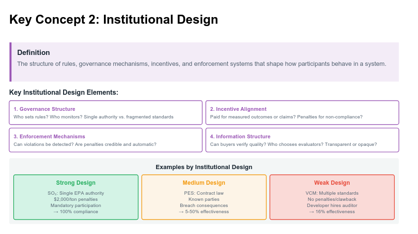
Task: Select the '2. Incentive Alignment' card title
Action: (x=238, y=109)
